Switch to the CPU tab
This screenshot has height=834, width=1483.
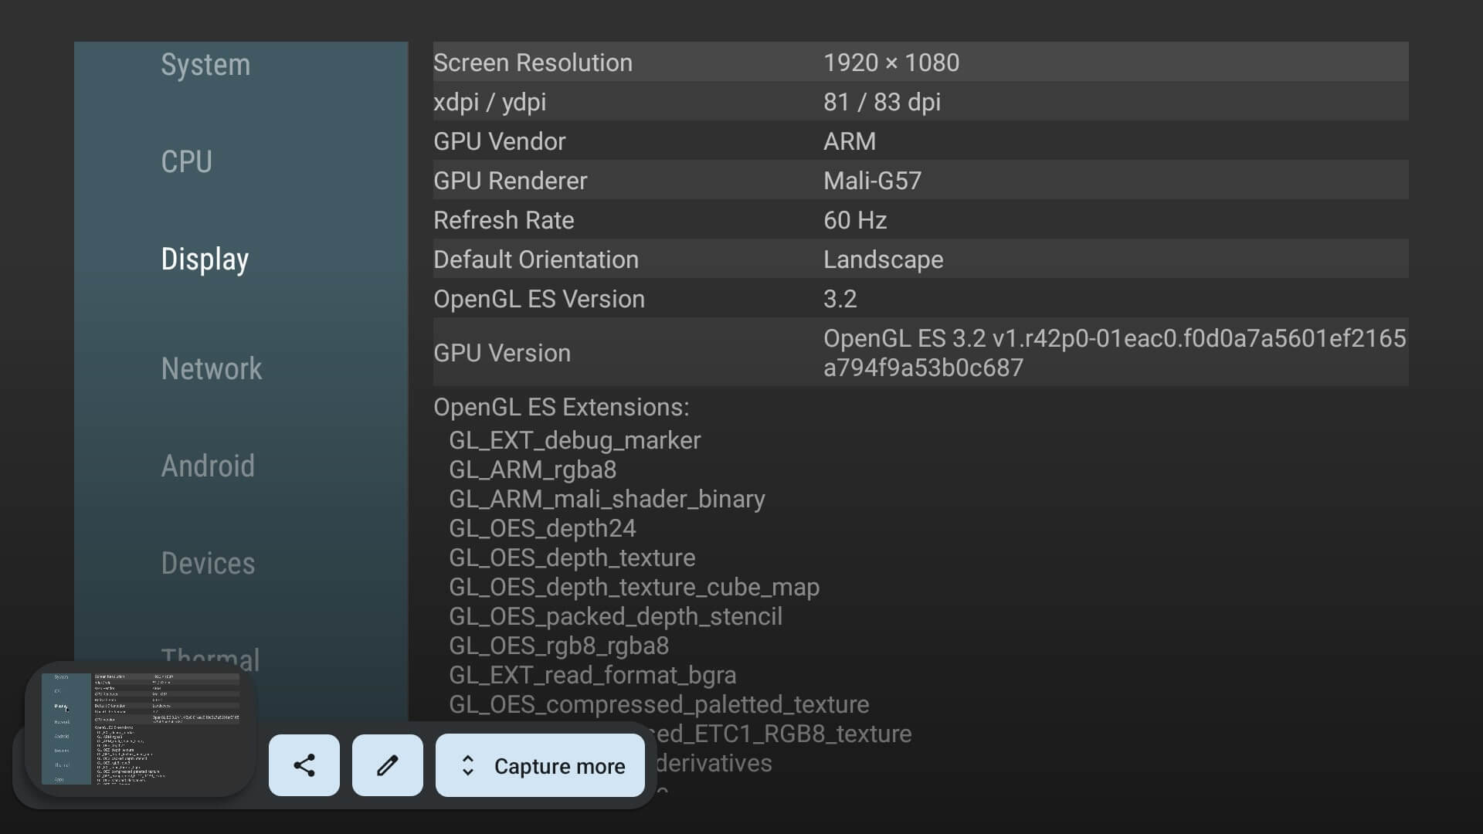click(186, 162)
